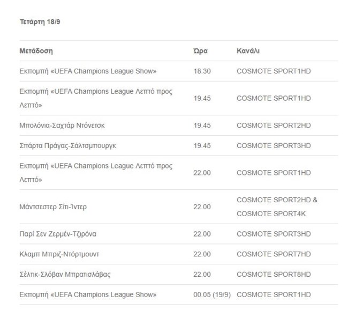
Task: Click the time cell for Κλαμπ Μπριζ-Ντόρτμουντ
Action: 202,254
